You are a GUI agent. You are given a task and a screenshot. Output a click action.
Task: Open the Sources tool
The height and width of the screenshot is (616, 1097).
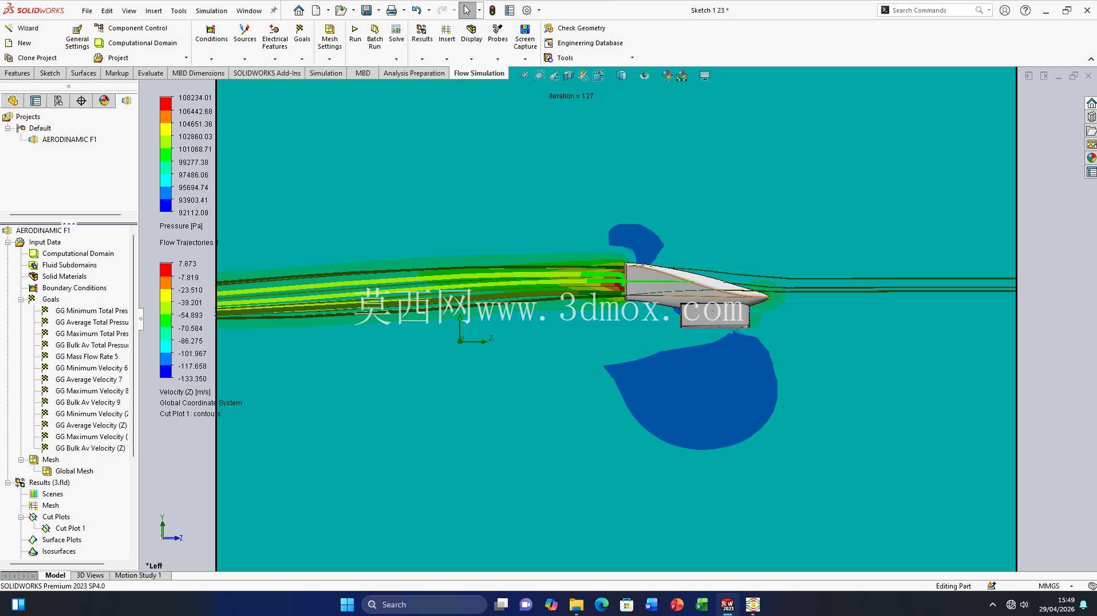click(244, 33)
